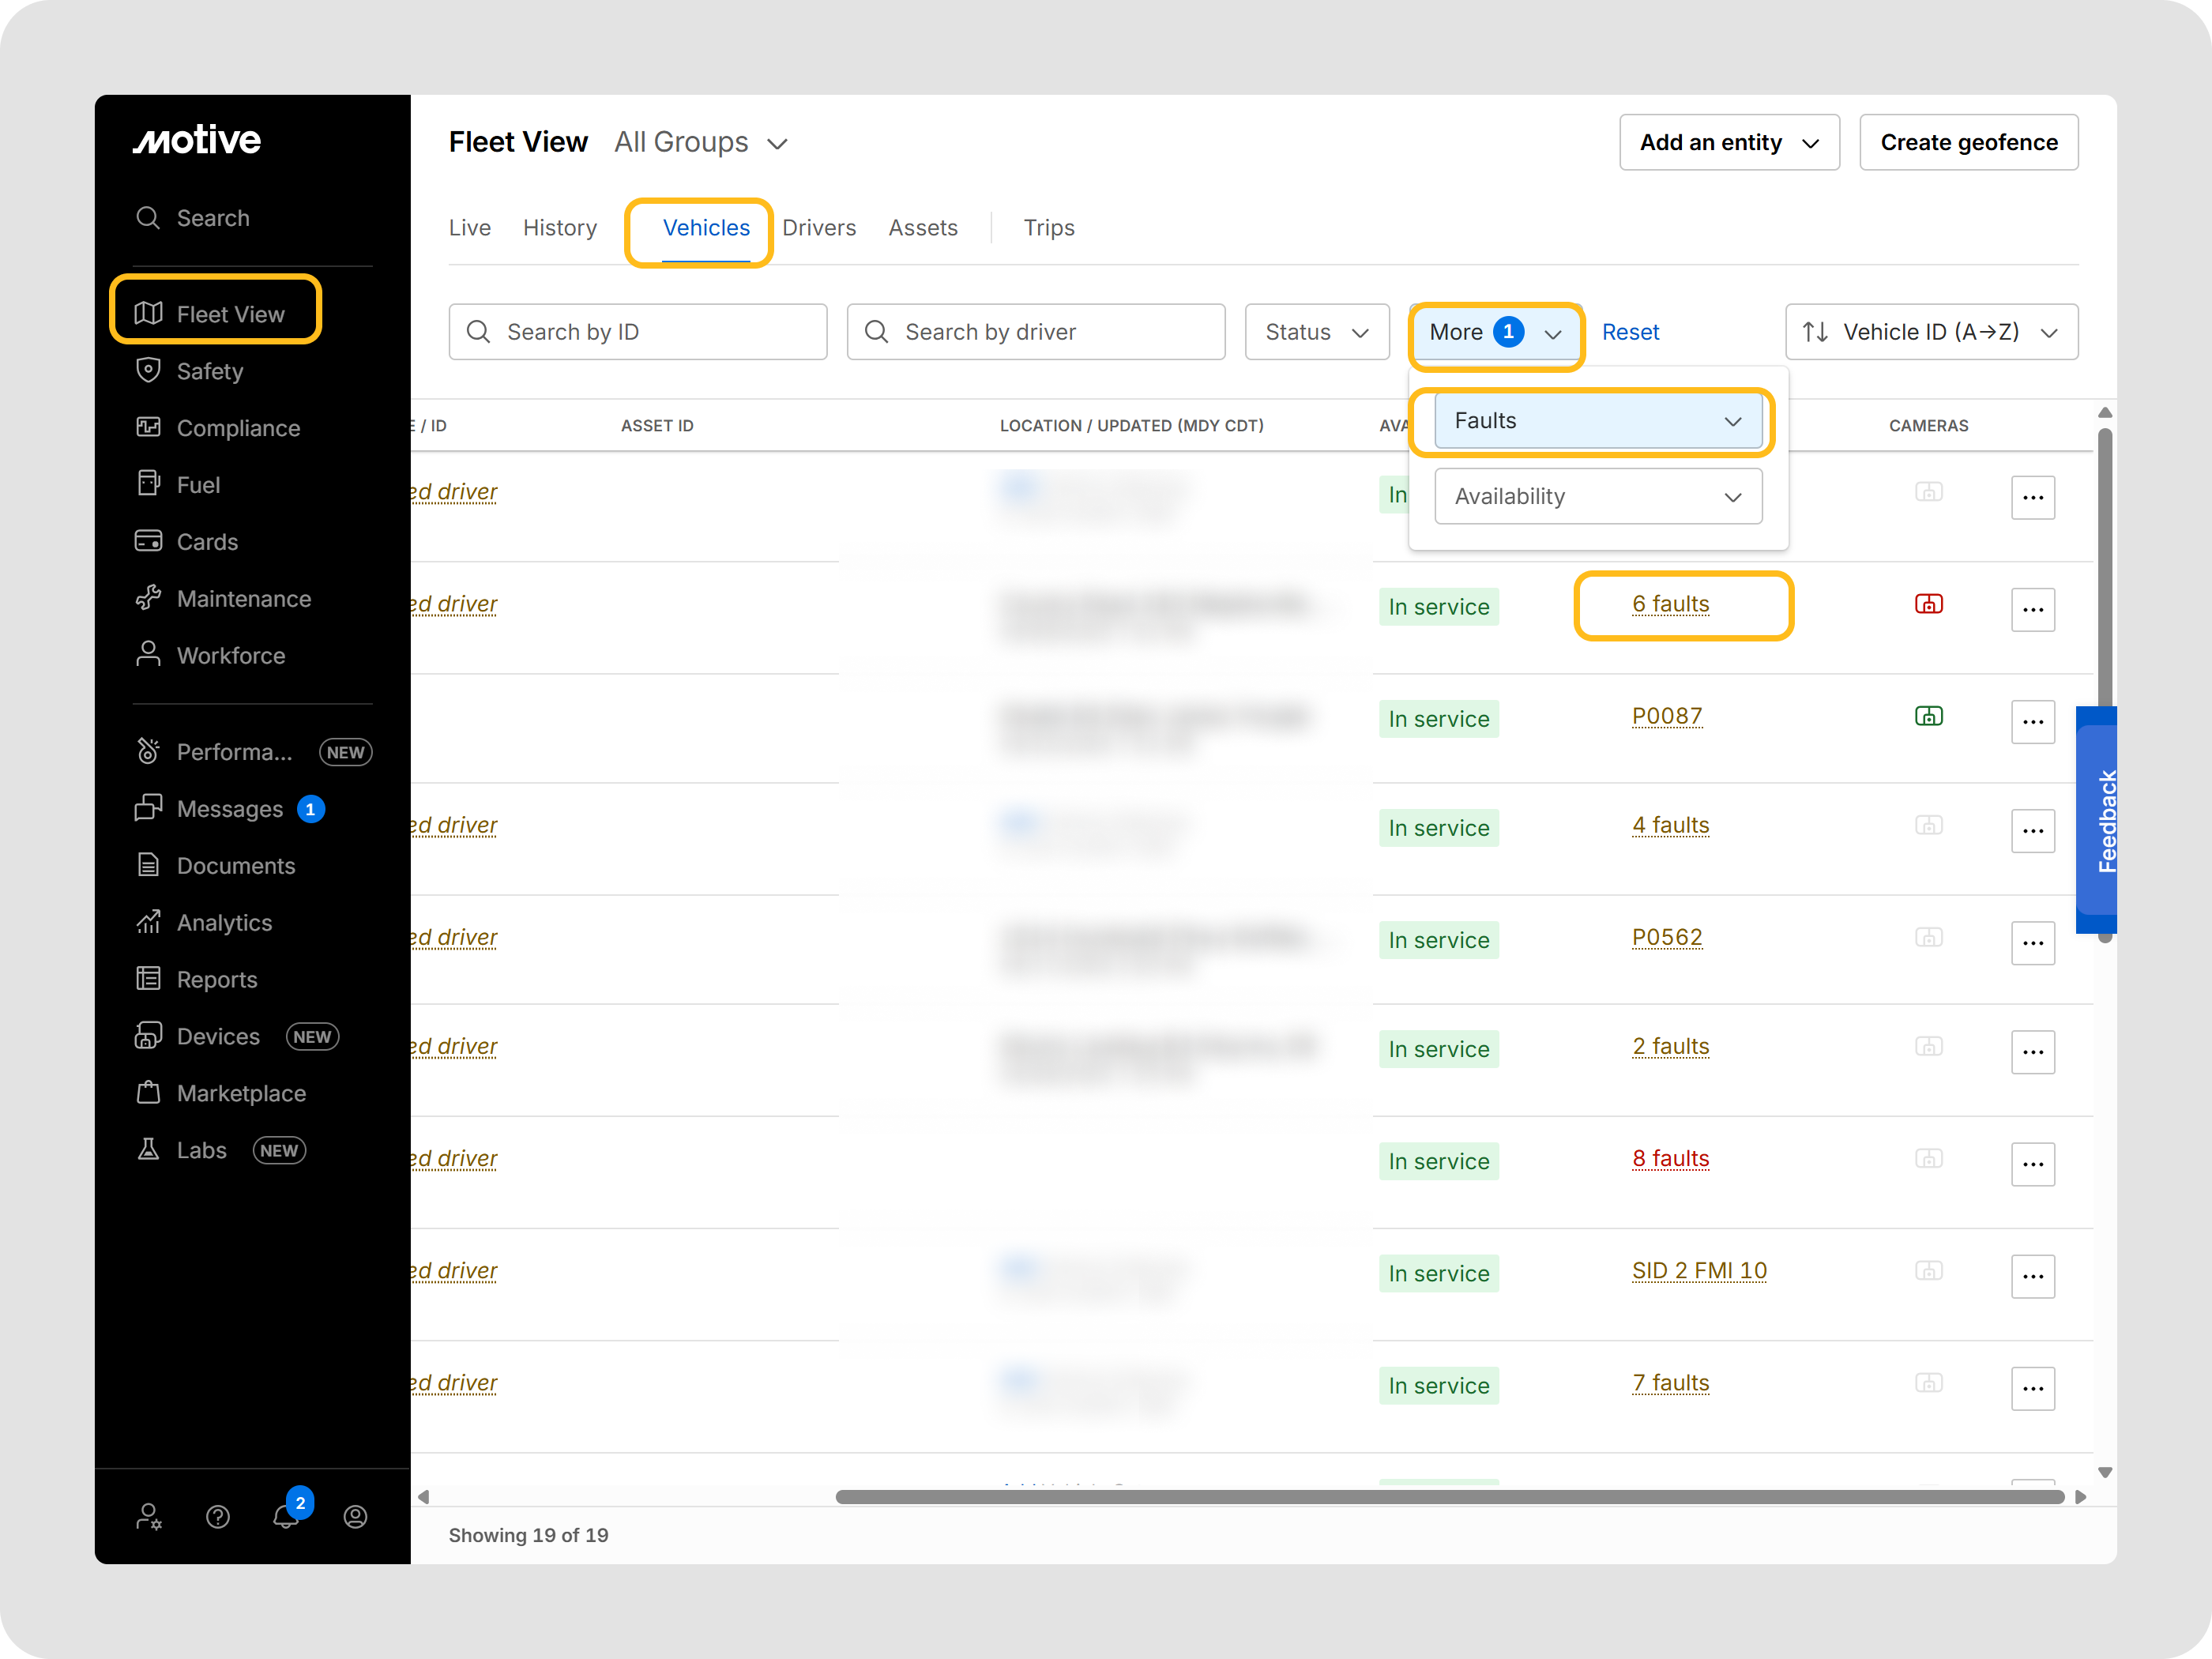Open the P0562 fault link

tap(1667, 937)
